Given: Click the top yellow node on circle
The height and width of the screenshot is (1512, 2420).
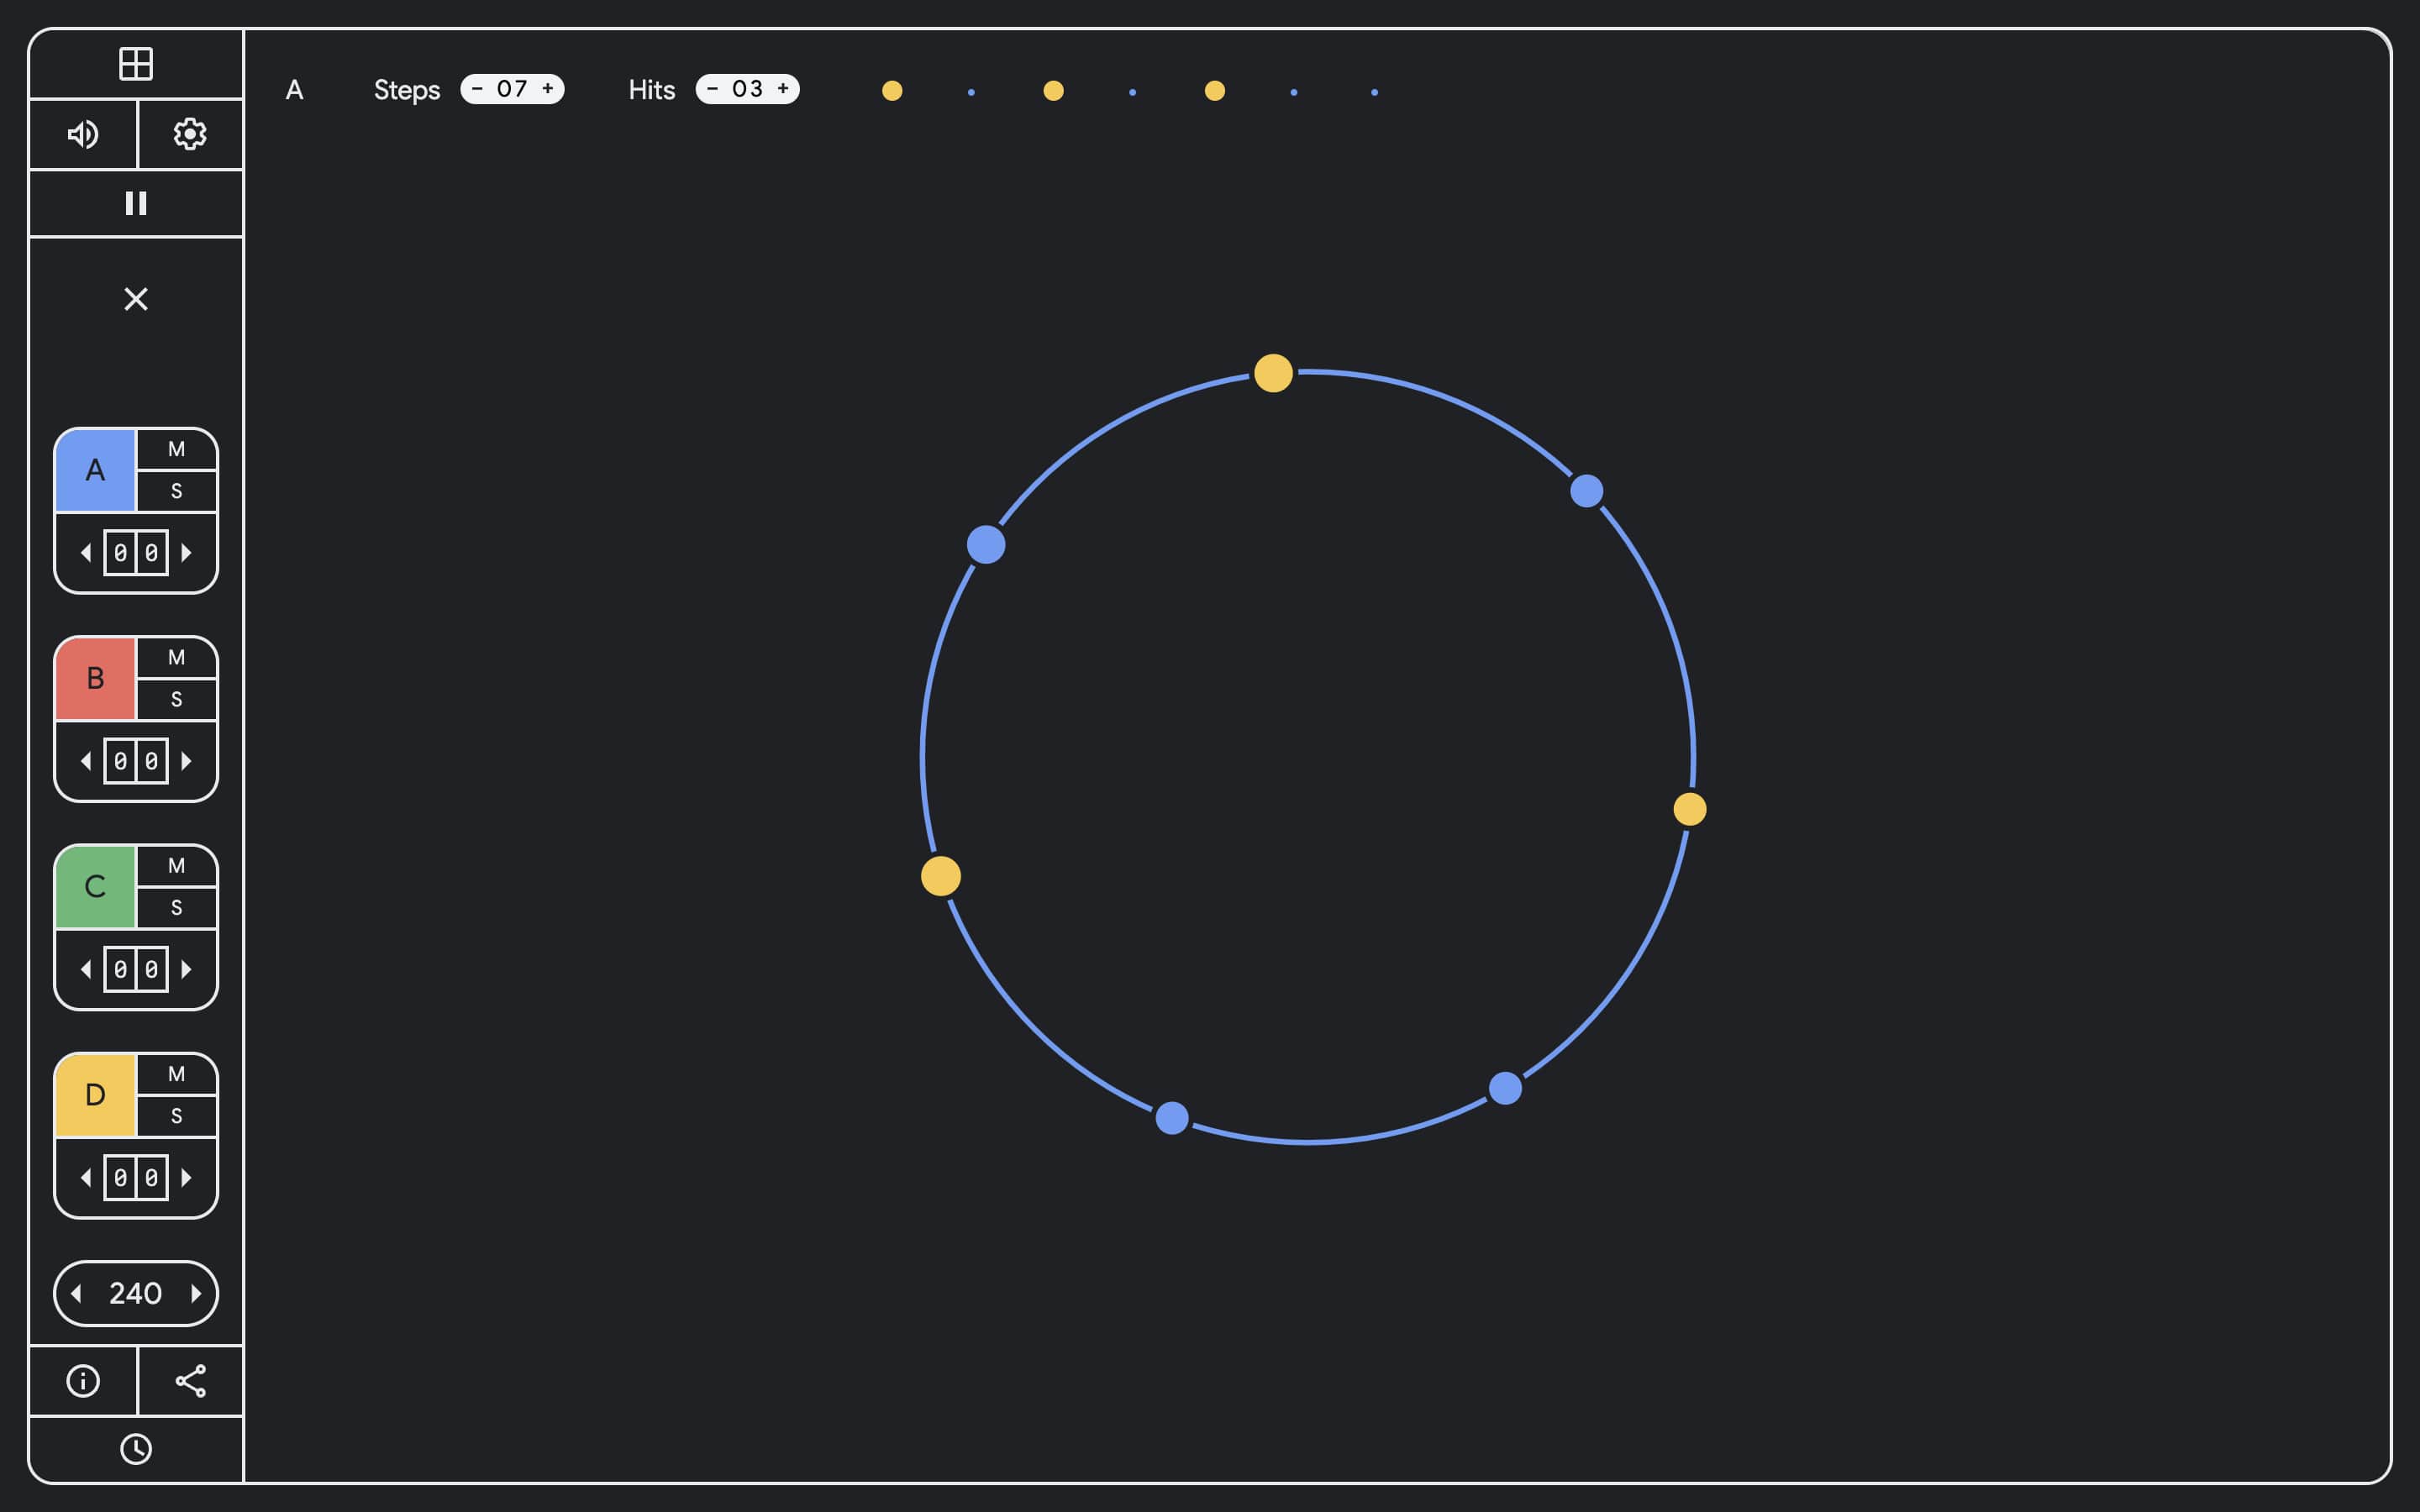Looking at the screenshot, I should 1273,374.
